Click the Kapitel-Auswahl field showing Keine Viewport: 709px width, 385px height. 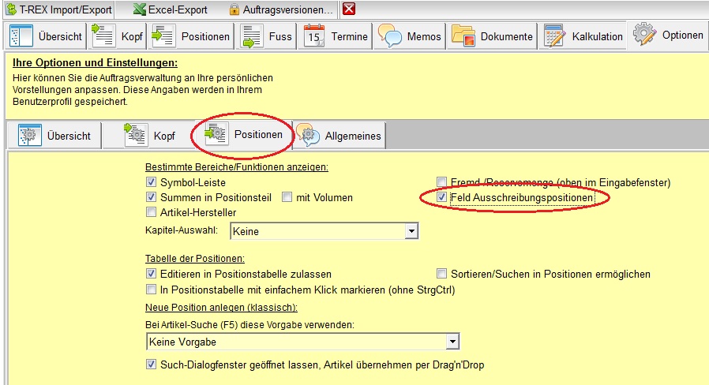[324, 231]
